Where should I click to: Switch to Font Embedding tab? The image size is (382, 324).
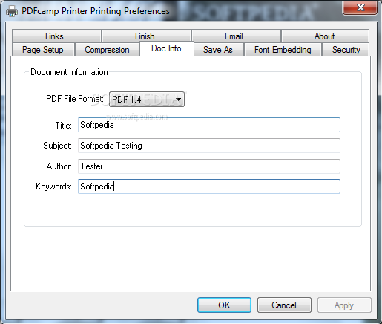[x=283, y=50]
